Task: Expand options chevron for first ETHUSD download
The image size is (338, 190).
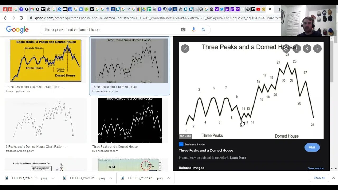Action: [x=53, y=178]
